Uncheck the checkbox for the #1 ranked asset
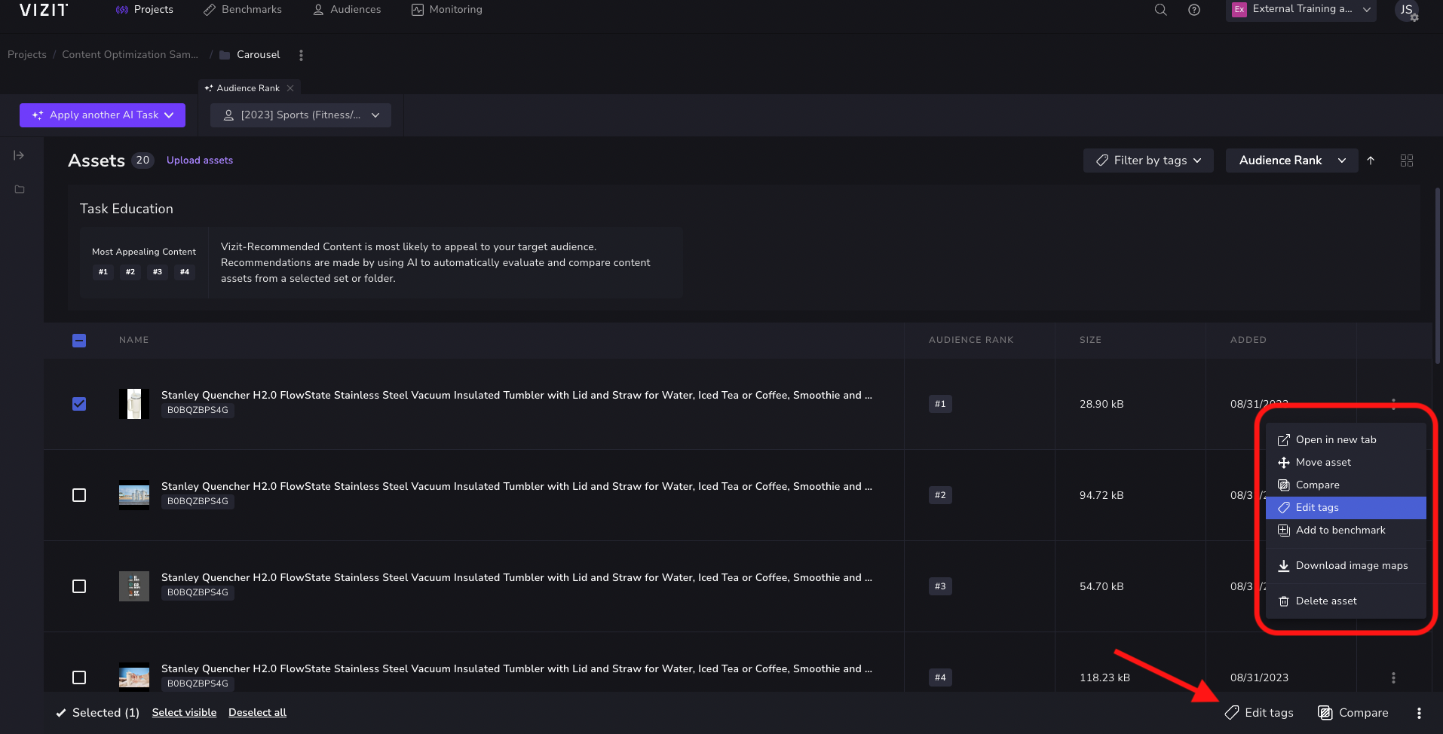 click(x=79, y=404)
